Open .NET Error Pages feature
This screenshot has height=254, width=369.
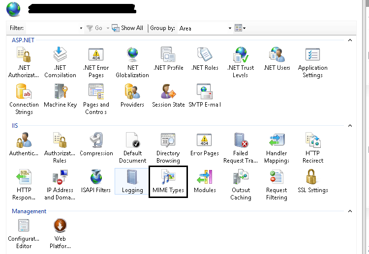click(x=96, y=62)
